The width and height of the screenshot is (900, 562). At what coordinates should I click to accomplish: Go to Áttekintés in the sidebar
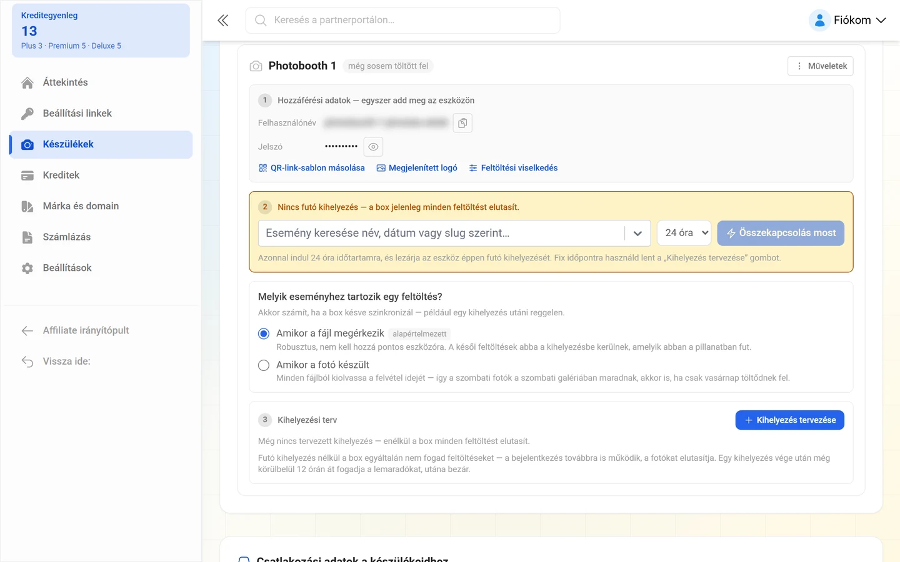[101, 82]
